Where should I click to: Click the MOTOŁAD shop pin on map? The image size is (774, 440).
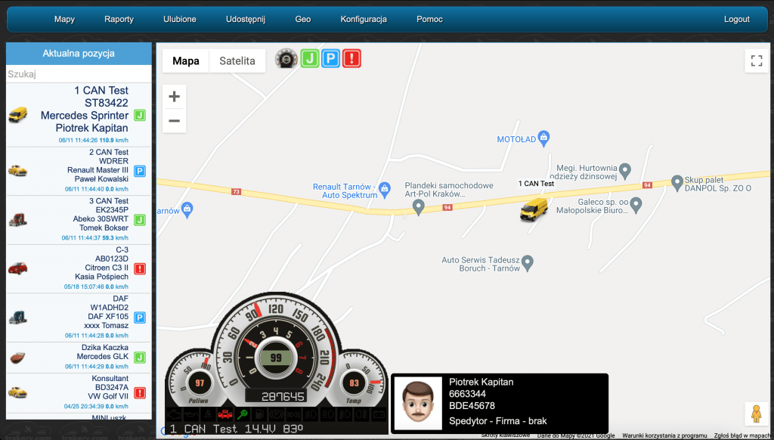(x=543, y=138)
